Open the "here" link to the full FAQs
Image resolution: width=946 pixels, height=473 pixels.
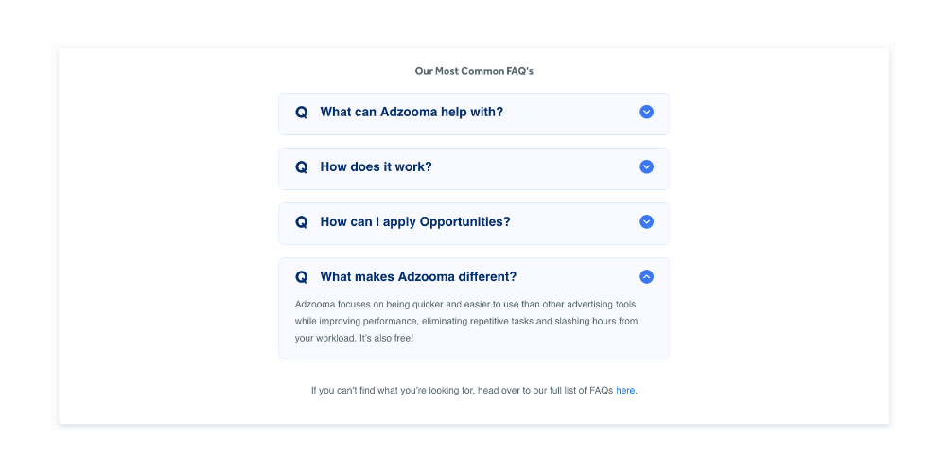[x=625, y=390]
